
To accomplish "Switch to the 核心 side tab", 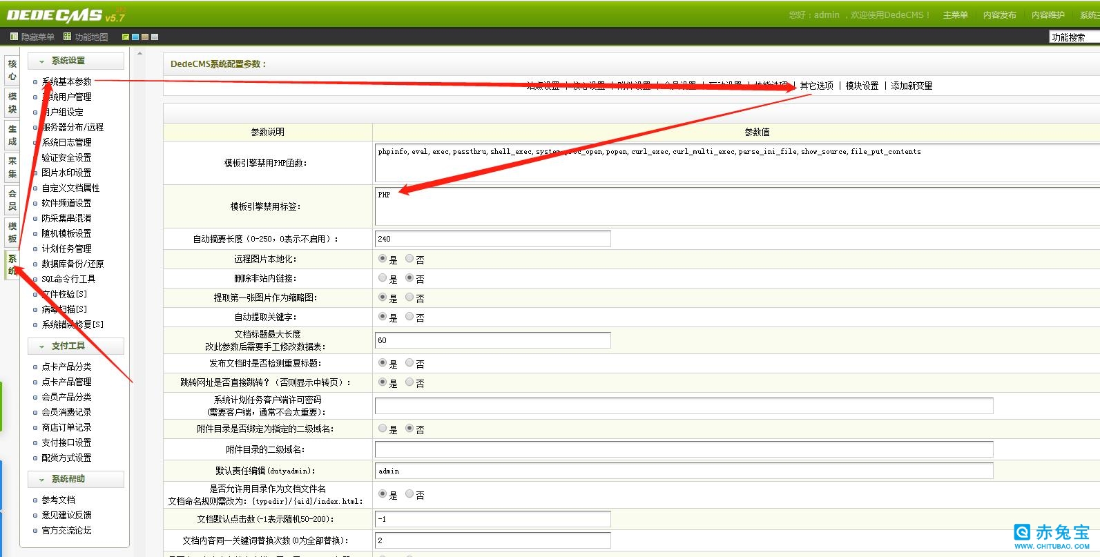I will click(12, 70).
